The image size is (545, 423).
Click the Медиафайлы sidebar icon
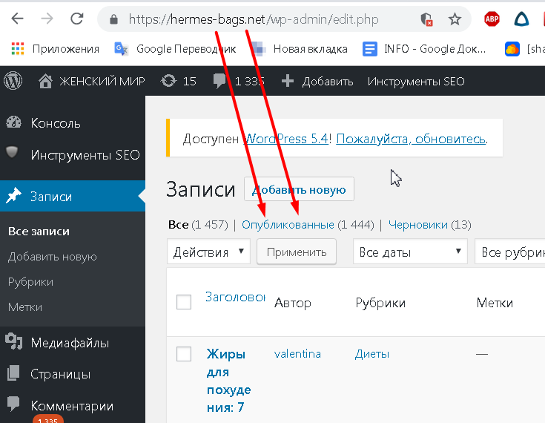point(13,341)
